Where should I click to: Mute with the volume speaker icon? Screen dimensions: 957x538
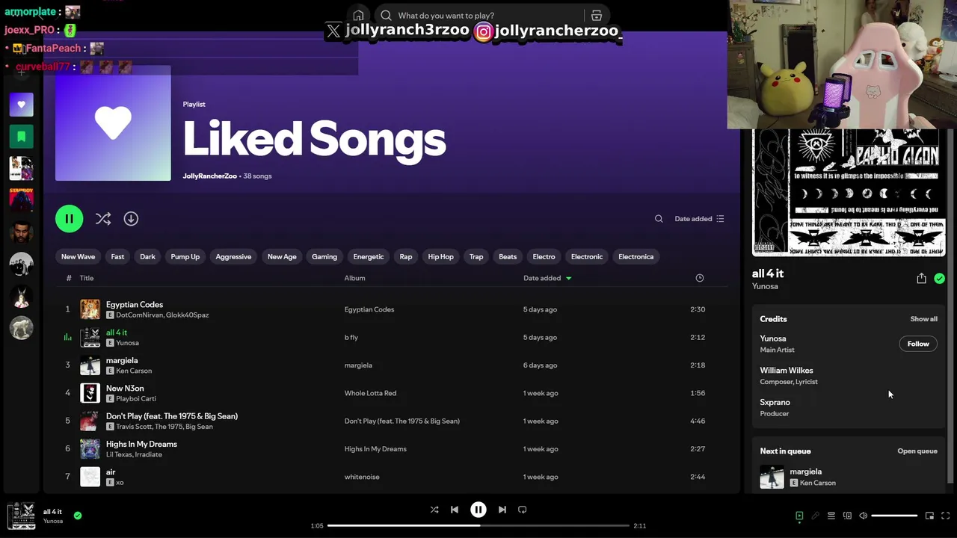tap(863, 516)
